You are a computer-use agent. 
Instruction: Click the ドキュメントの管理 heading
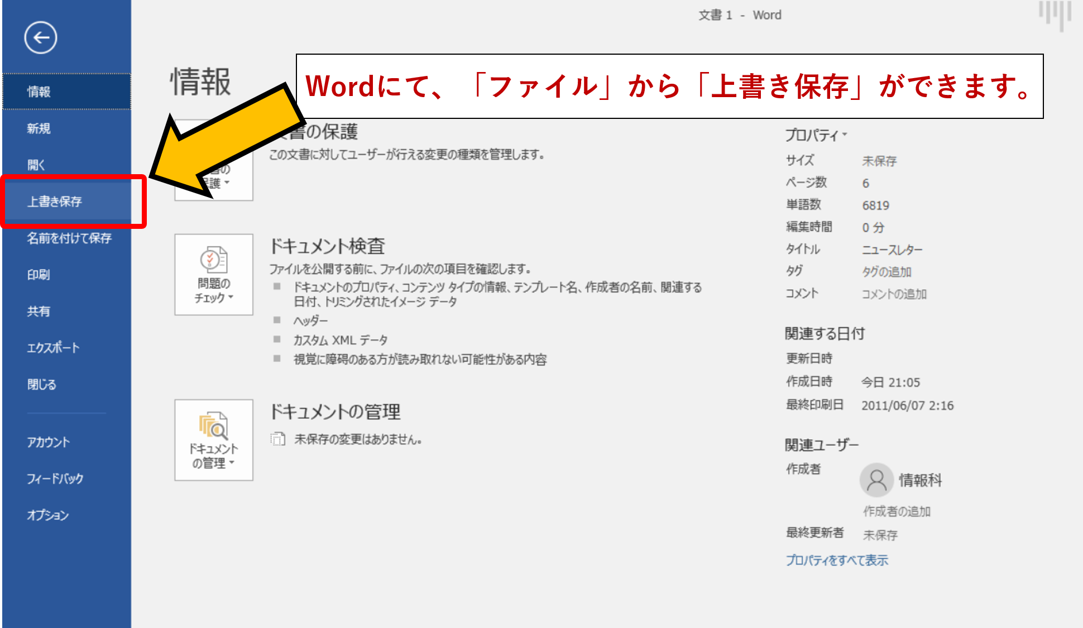click(335, 412)
